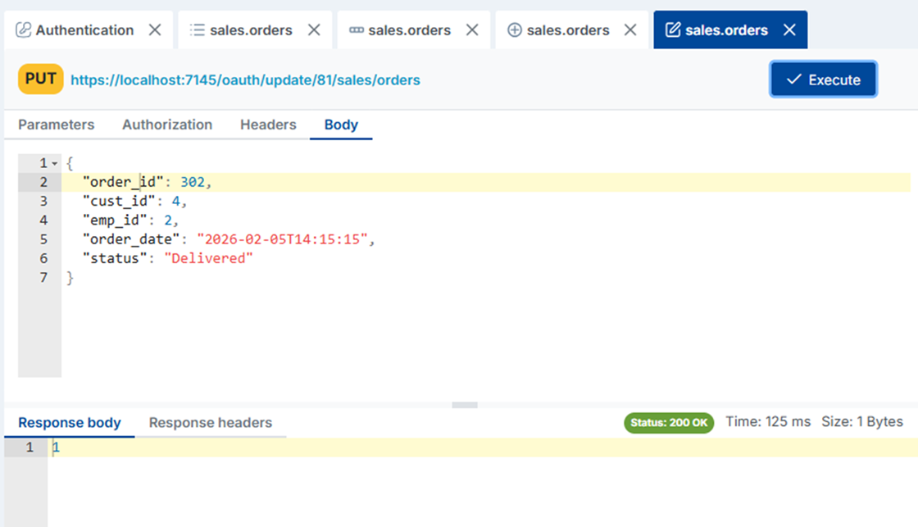This screenshot has height=527, width=918.
Task: Select the Response body tab
Action: [x=70, y=422]
